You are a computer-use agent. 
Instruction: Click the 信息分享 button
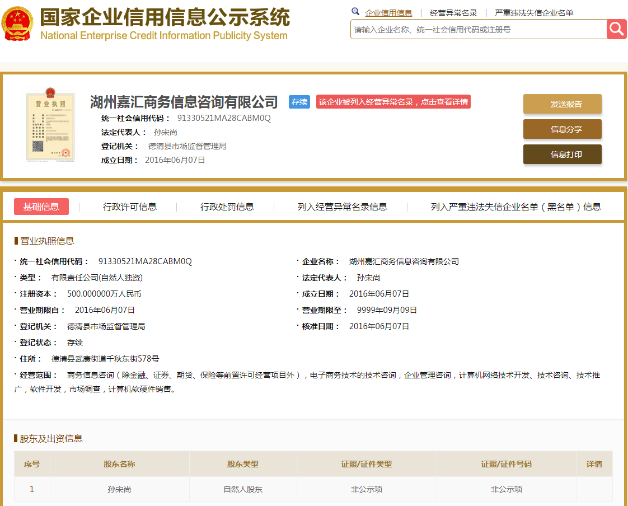pos(562,129)
